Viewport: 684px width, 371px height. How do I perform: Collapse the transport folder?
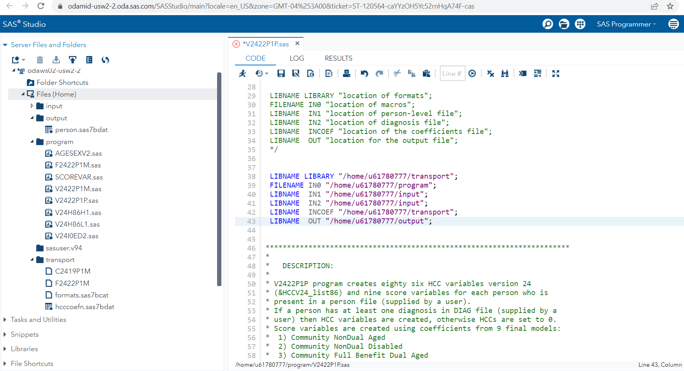(32, 260)
